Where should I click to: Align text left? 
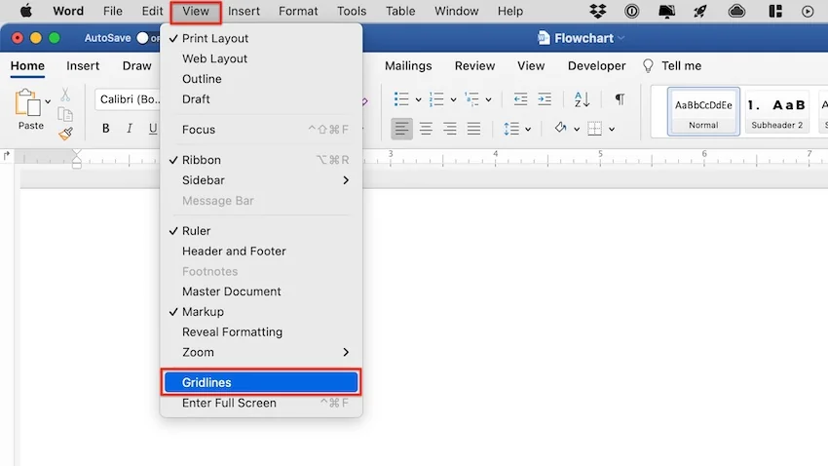pyautogui.click(x=402, y=129)
